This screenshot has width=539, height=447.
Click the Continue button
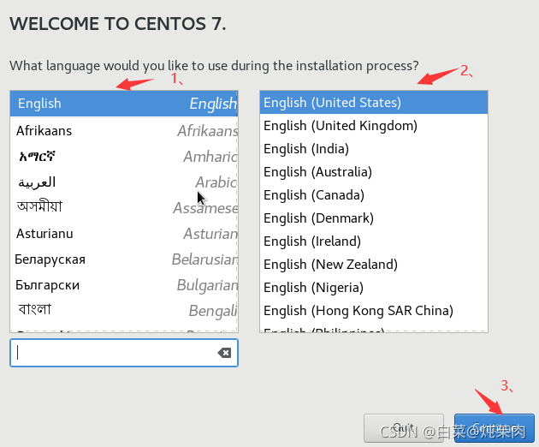495,427
